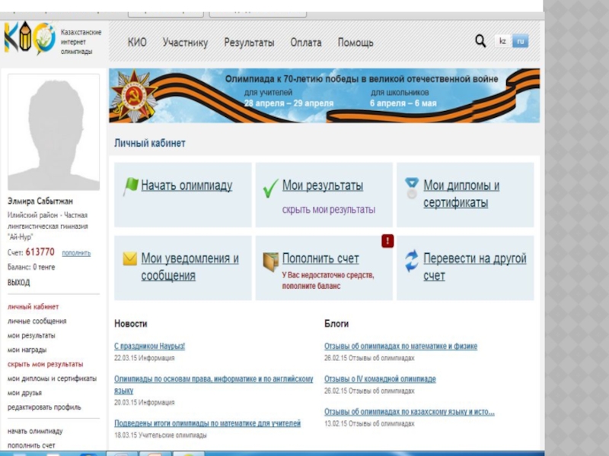The width and height of the screenshot is (609, 456).
Task: Select редактировать профиль in the sidebar
Action: (x=44, y=407)
